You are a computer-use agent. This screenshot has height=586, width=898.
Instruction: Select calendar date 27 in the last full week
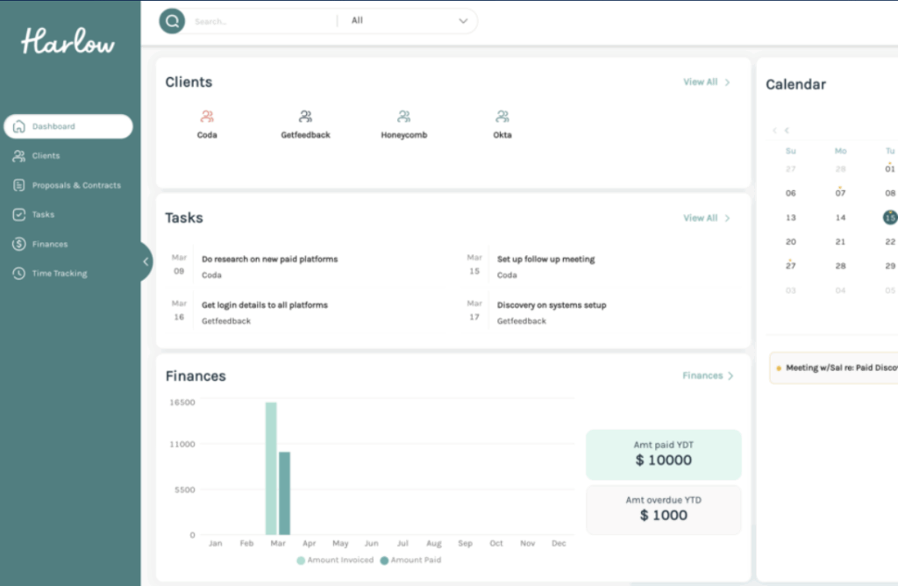click(x=790, y=266)
